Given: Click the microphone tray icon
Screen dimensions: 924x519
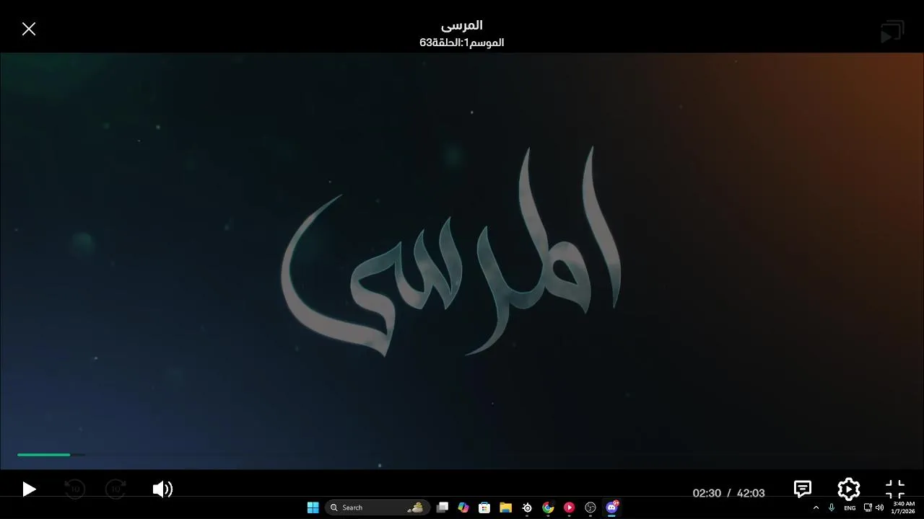Looking at the screenshot, I should 832,507.
